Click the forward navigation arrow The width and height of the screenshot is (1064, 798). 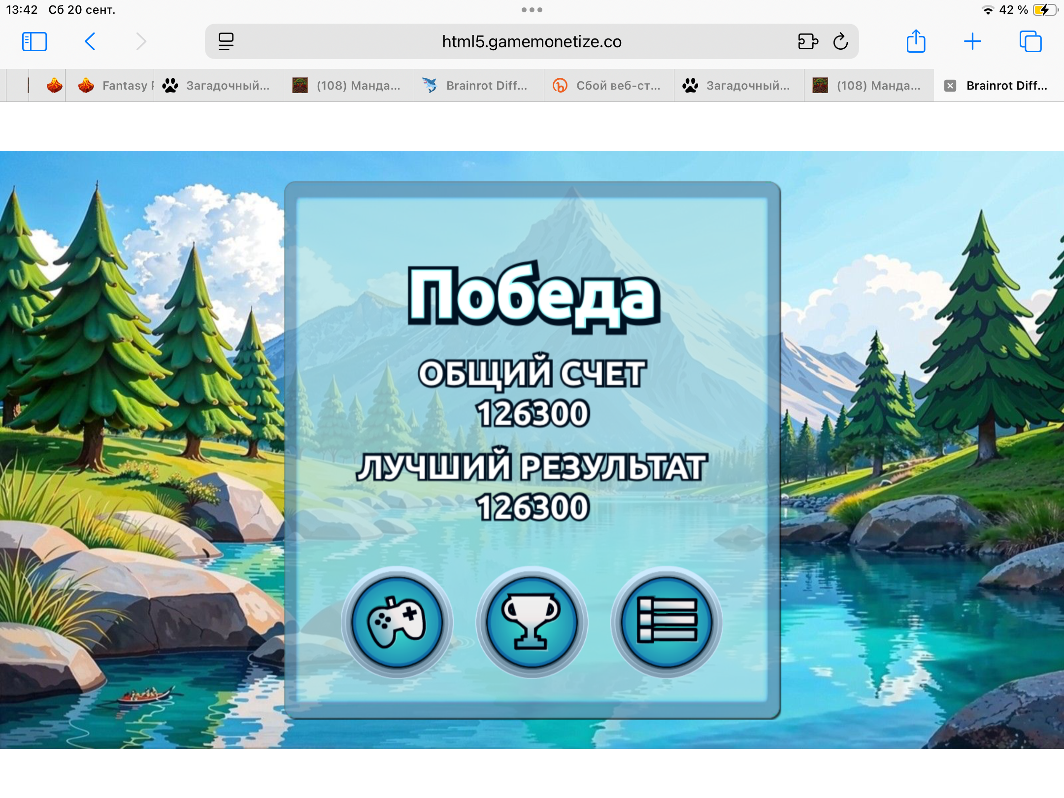pyautogui.click(x=141, y=42)
